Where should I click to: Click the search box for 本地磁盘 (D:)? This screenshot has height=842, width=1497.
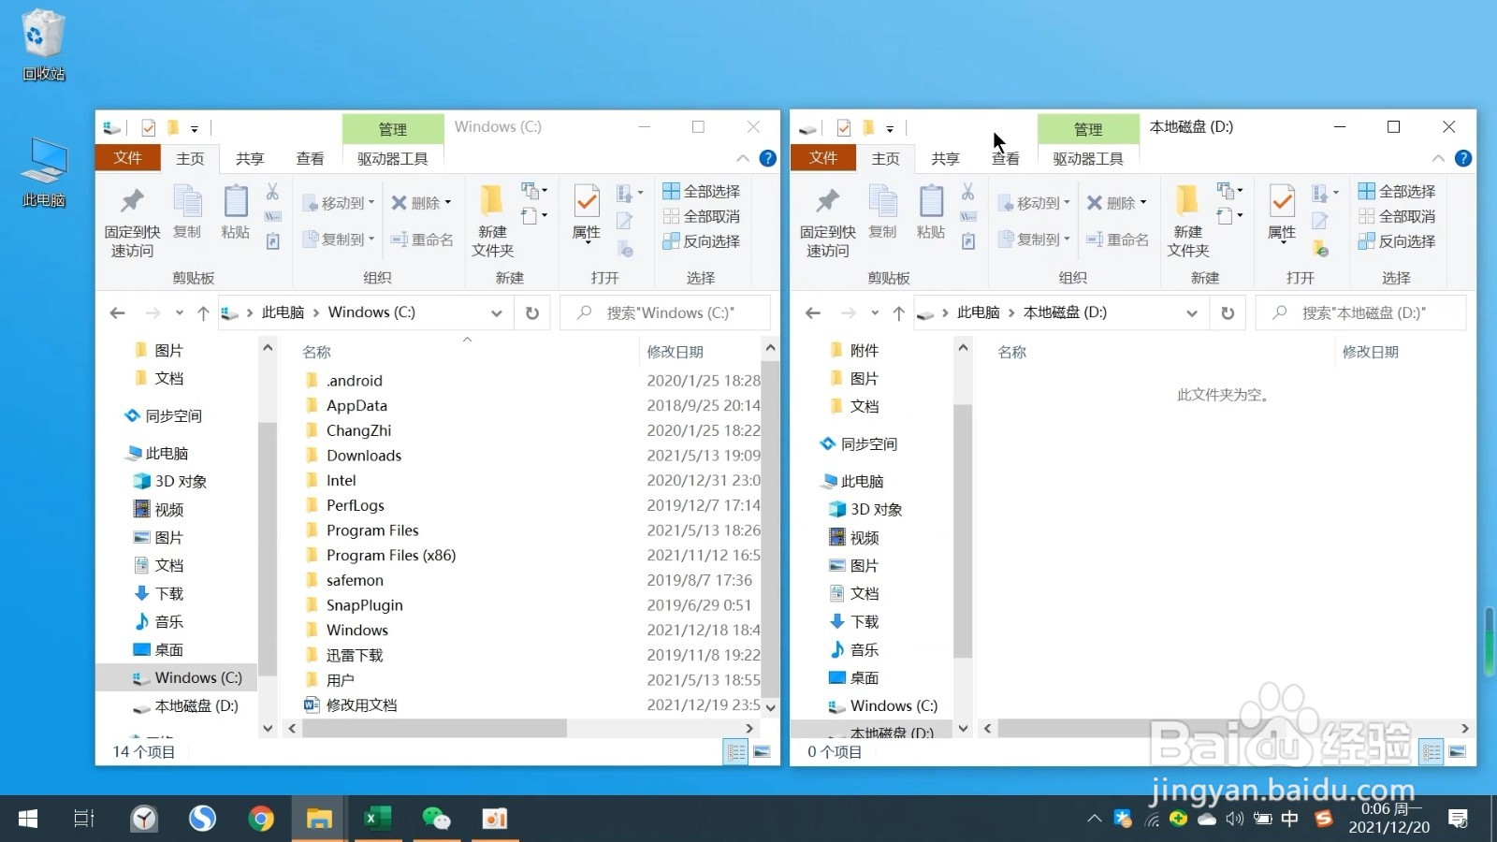(1360, 312)
